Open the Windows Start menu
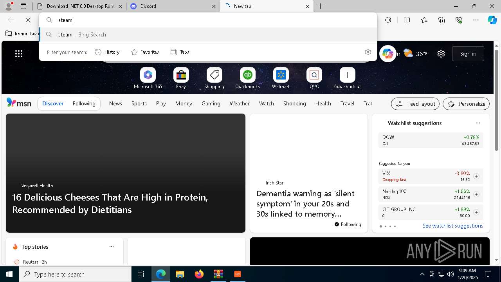 tap(9, 274)
